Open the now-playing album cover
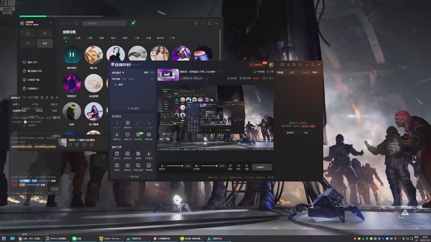Screen dimensions: 431x242 tap(62, 142)
